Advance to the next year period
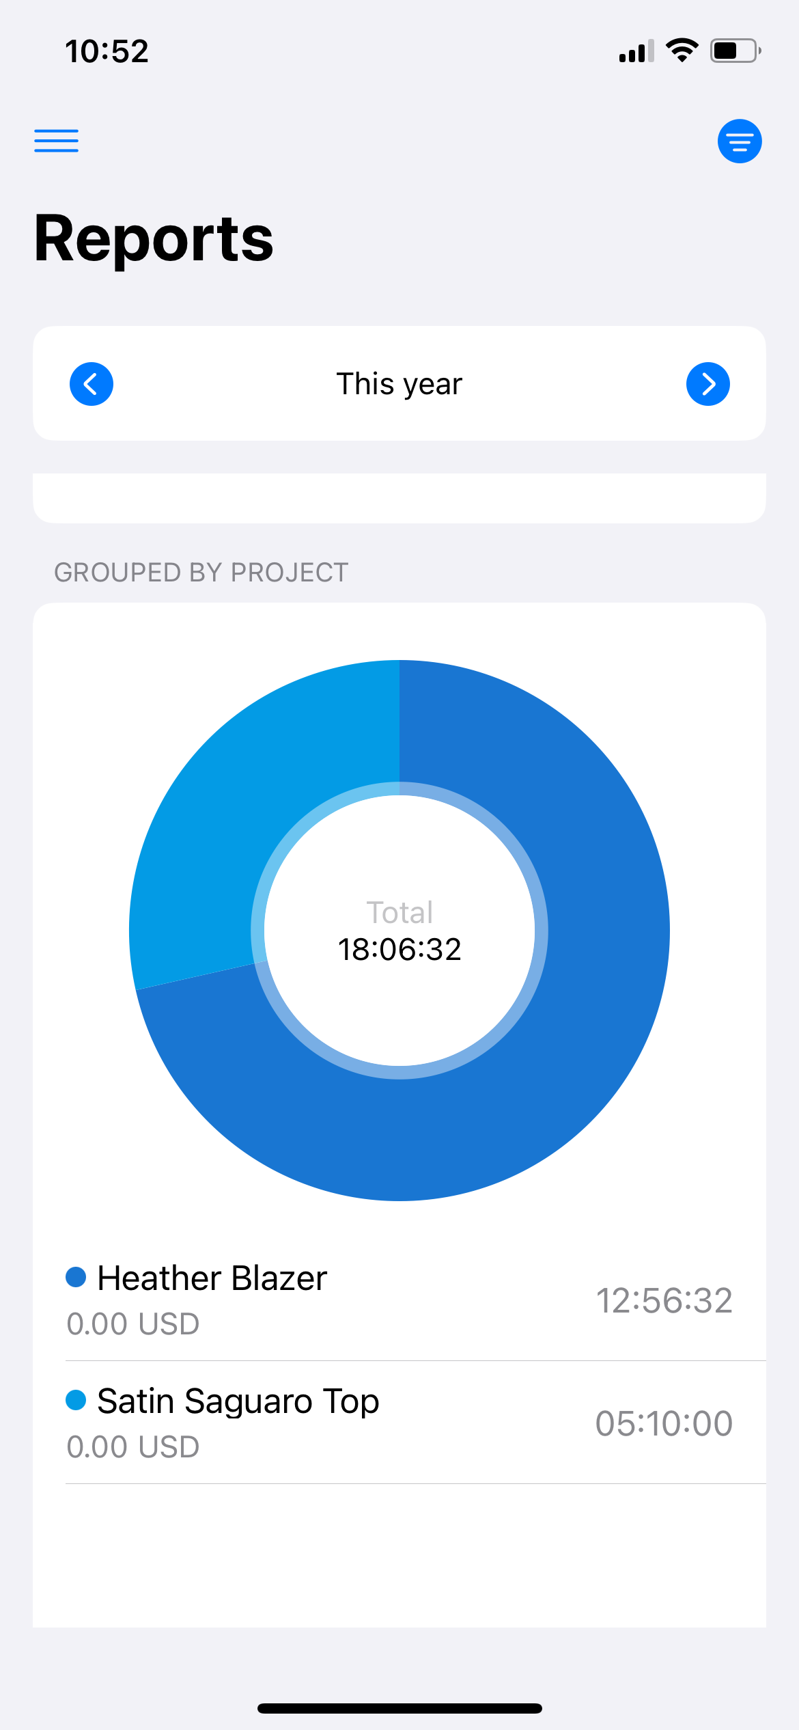 (x=707, y=384)
